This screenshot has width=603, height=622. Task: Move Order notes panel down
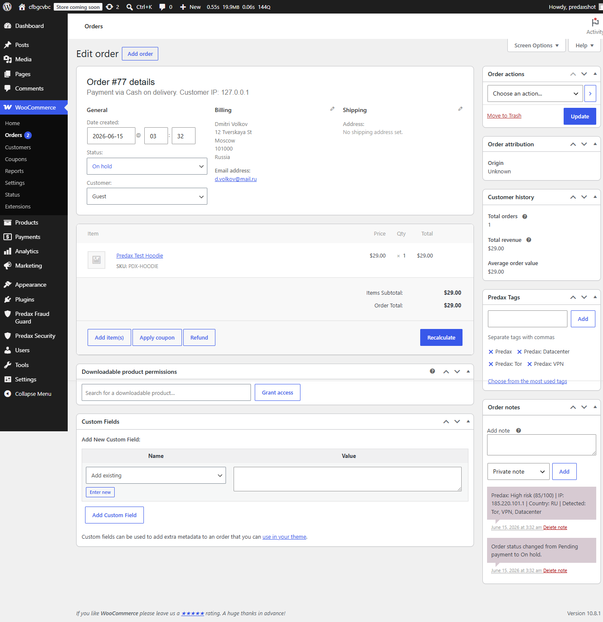(x=584, y=407)
